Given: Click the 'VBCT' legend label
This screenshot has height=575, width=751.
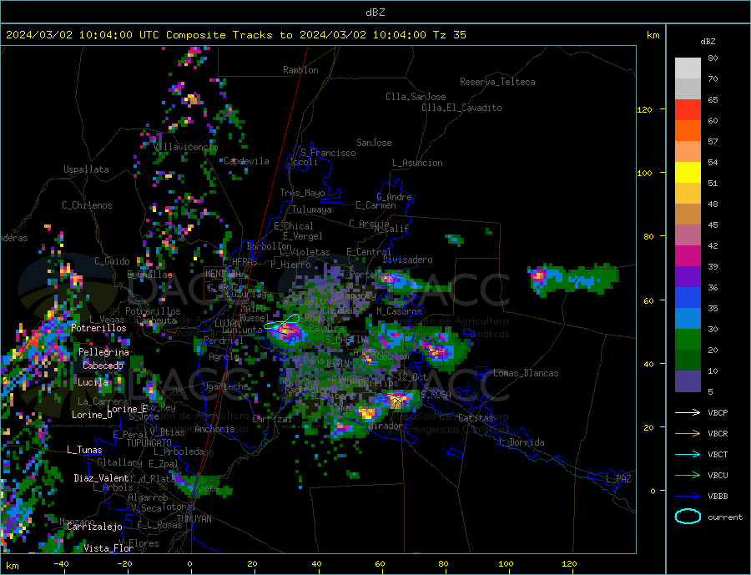Looking at the screenshot, I should (718, 454).
